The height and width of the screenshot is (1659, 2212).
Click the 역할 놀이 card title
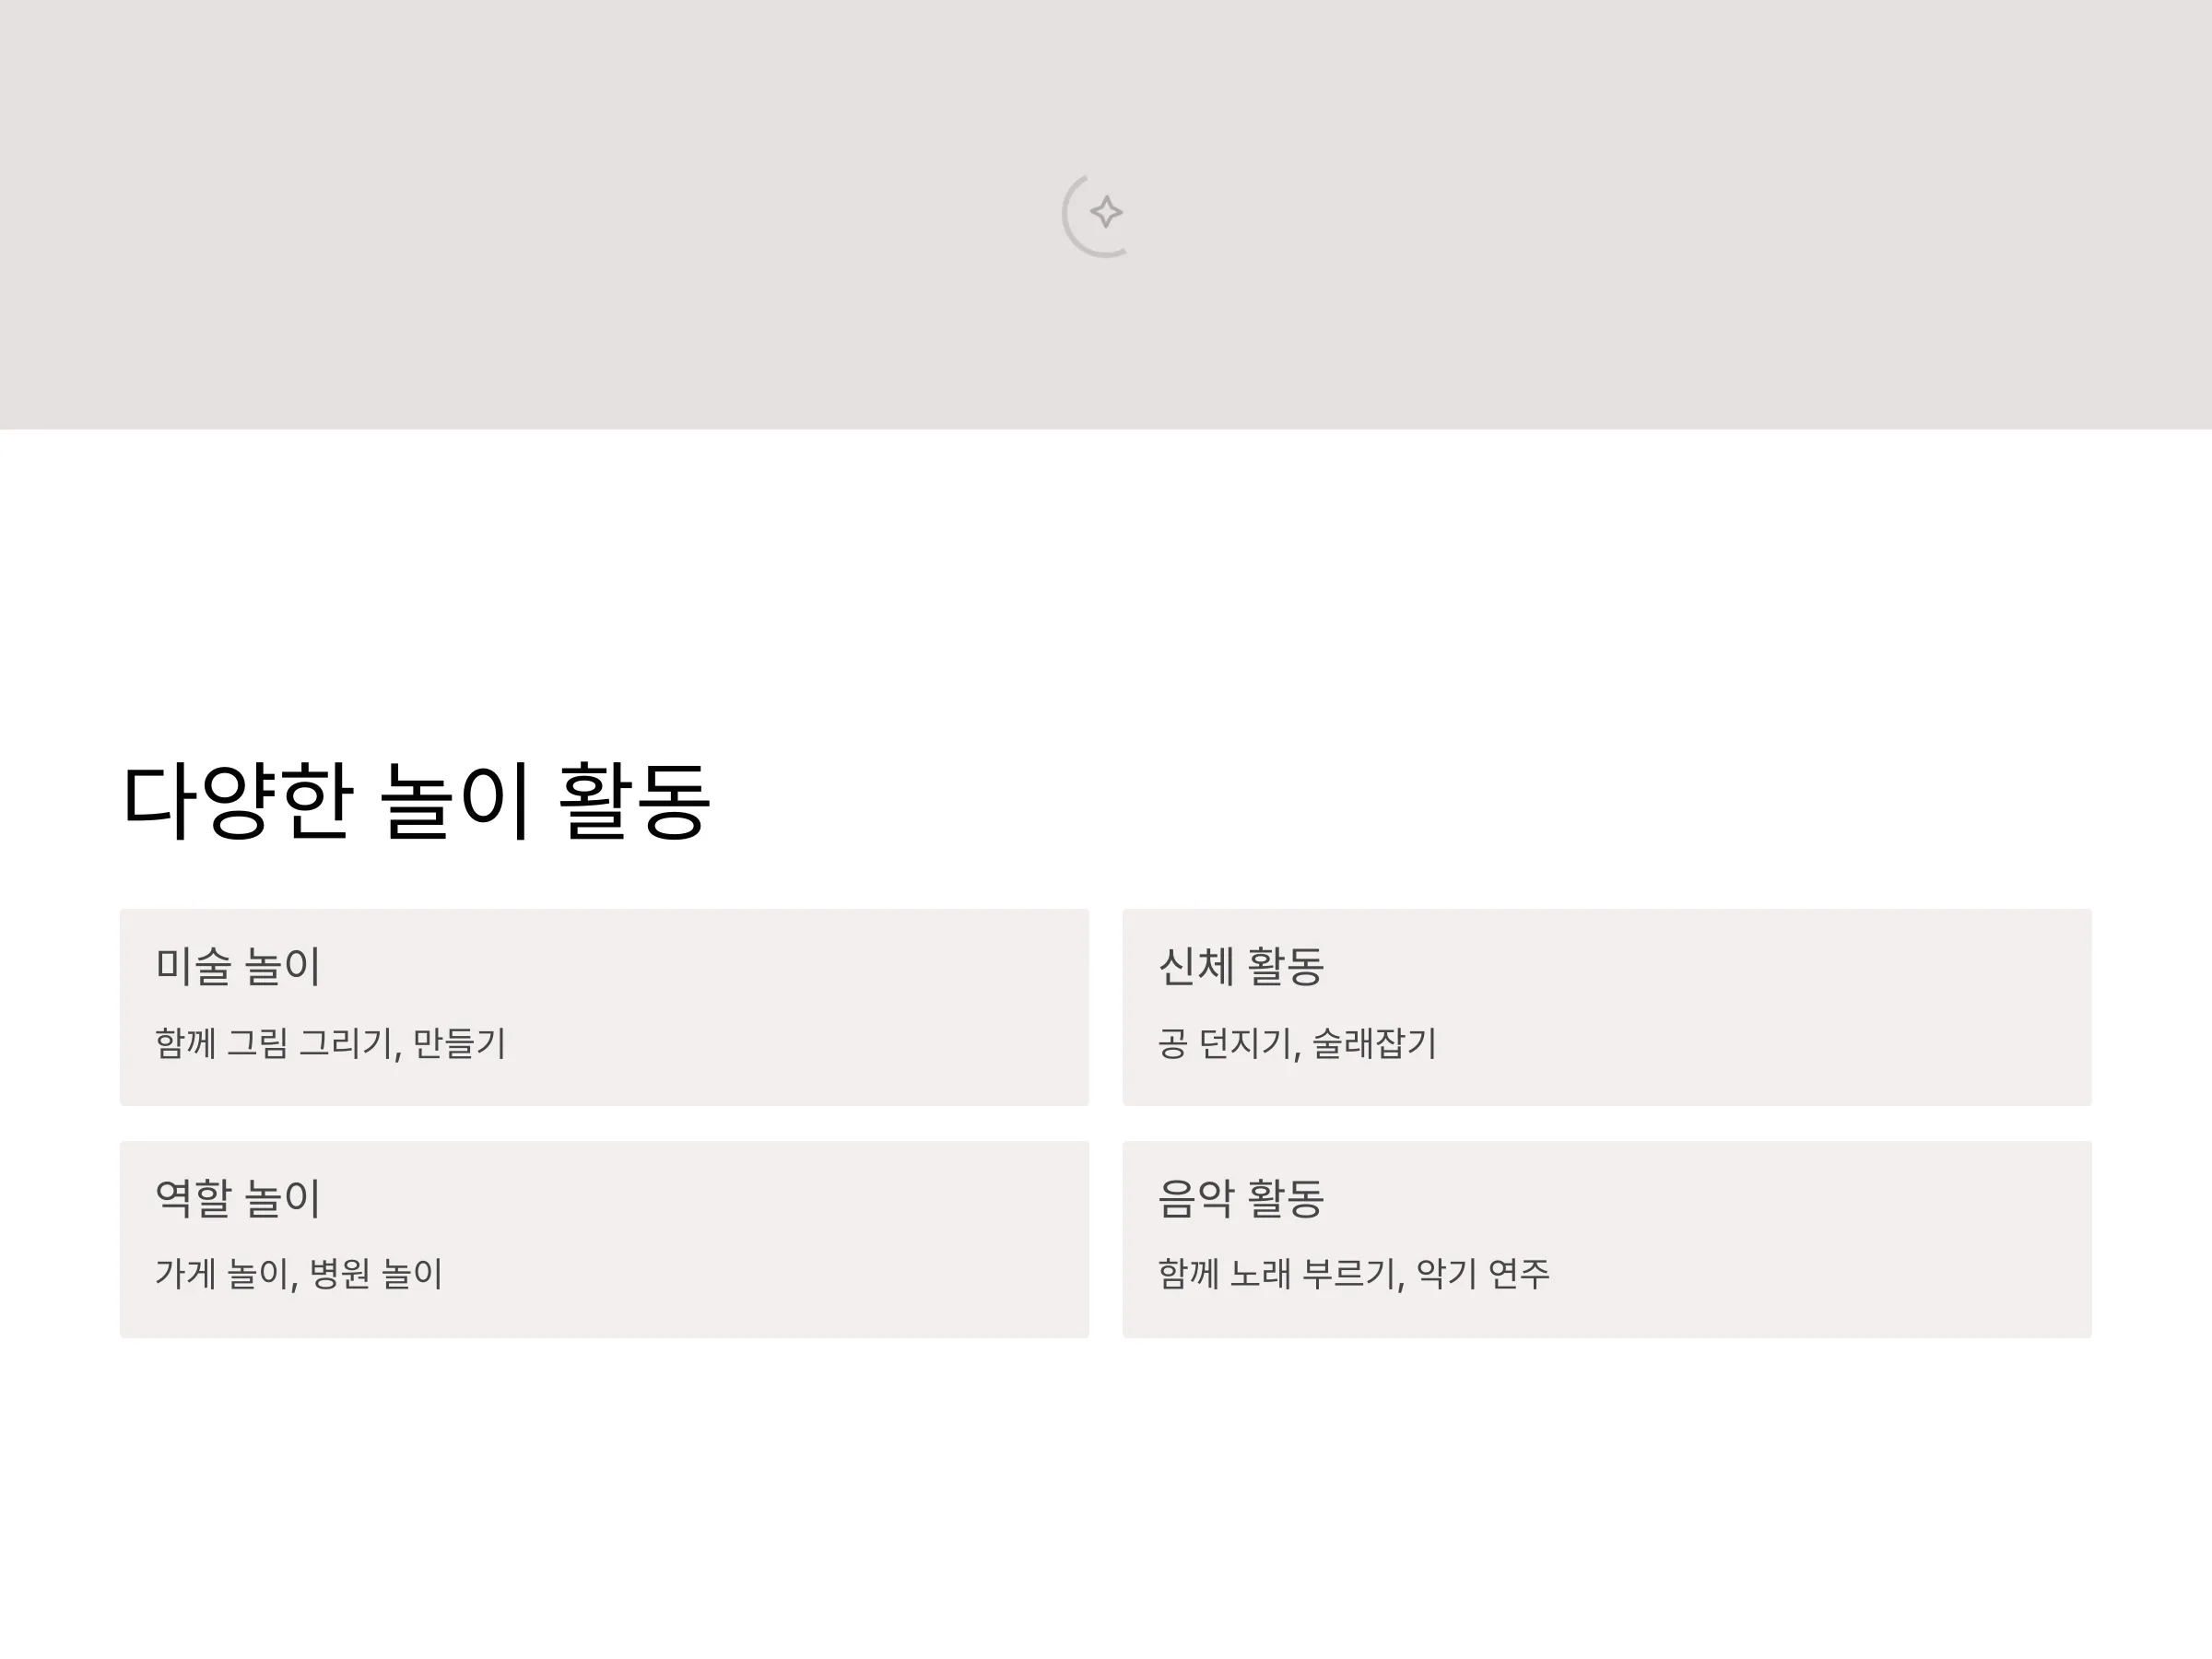click(x=238, y=1198)
